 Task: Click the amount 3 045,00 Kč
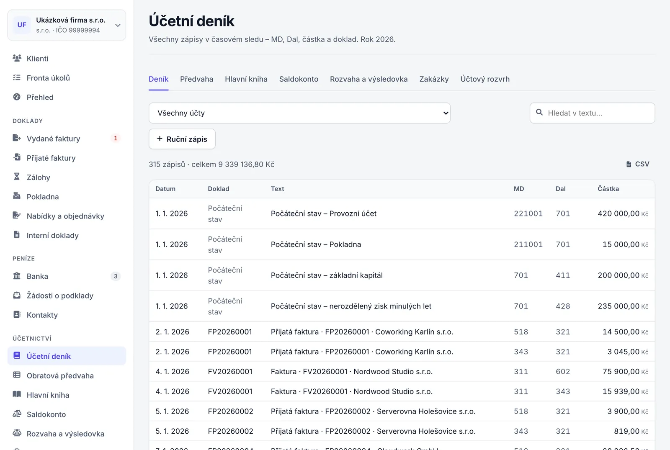pos(628,352)
